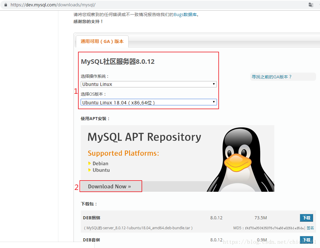Click the Debian platform entry
The height and width of the screenshot is (248, 320).
(100, 164)
